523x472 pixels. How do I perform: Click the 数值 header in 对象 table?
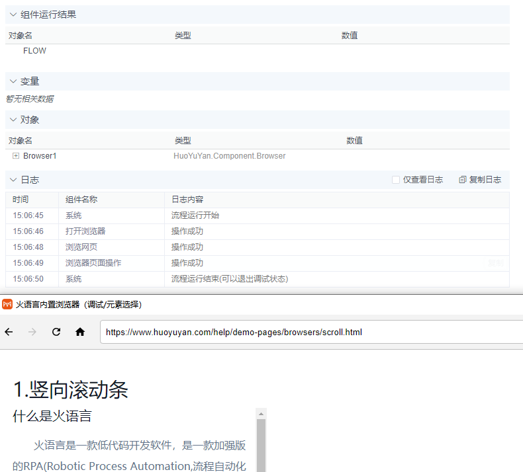click(354, 141)
